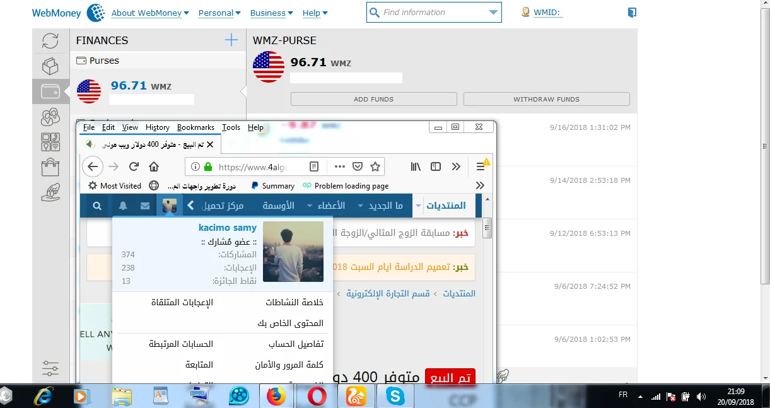
Task: Select the wallet icon in WebMoney sidebar
Action: (50, 91)
